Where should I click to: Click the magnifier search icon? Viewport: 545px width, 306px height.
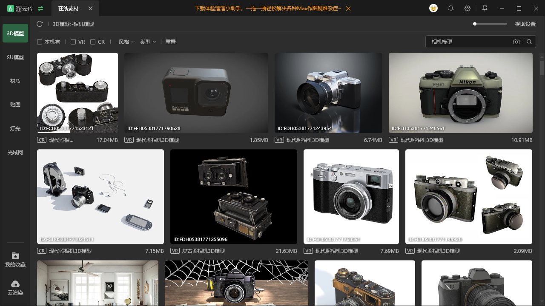pyautogui.click(x=529, y=42)
